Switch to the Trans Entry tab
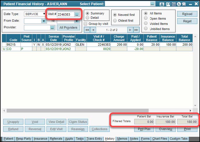200x142 pixels. [x=94, y=139]
